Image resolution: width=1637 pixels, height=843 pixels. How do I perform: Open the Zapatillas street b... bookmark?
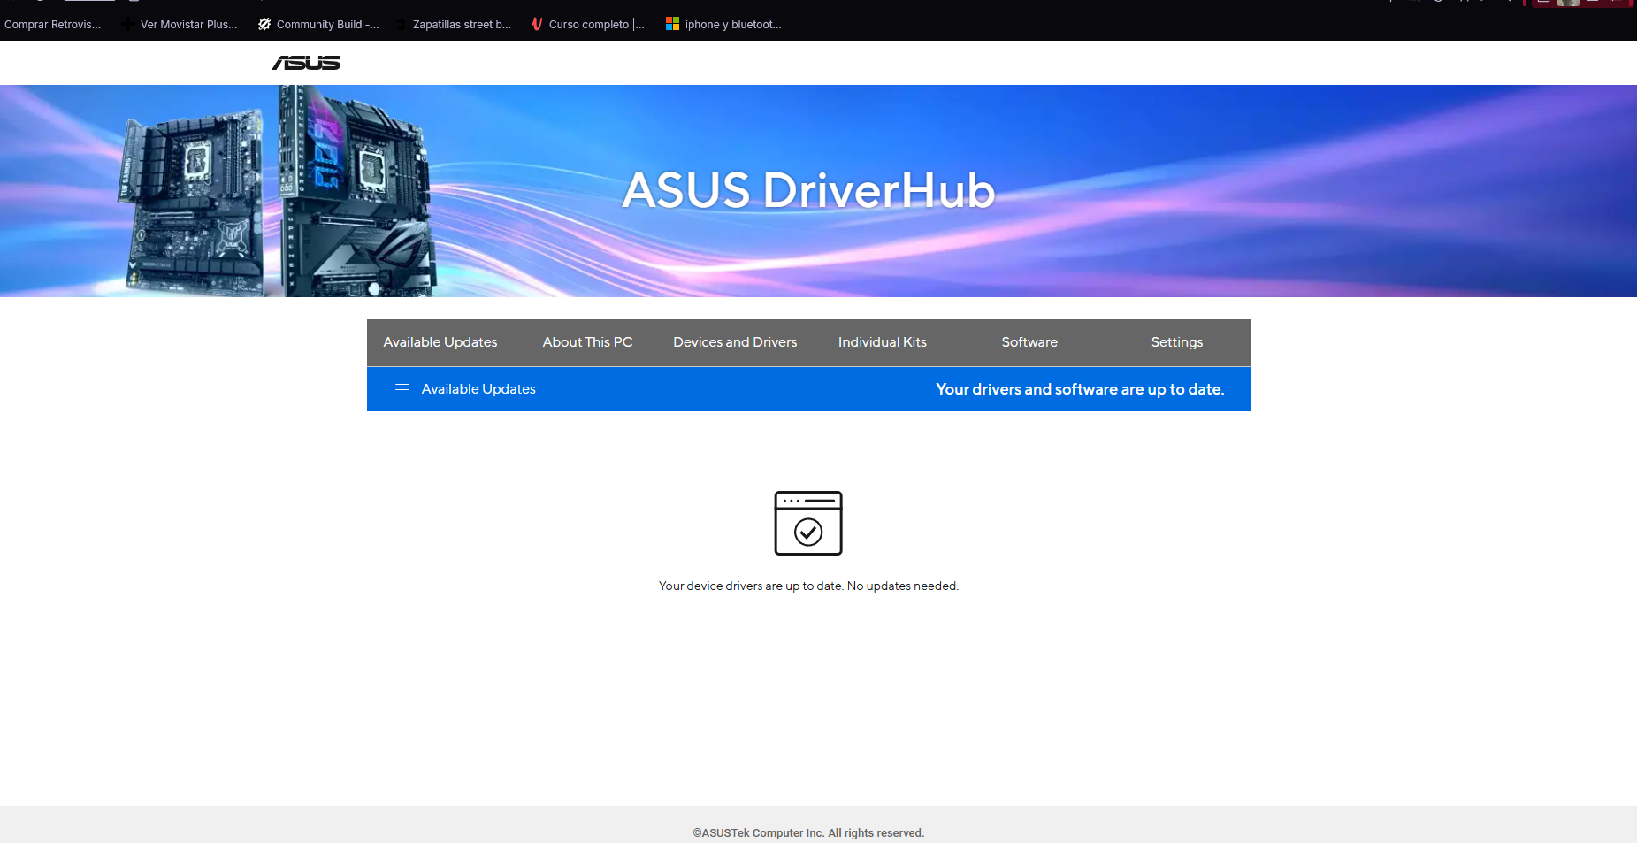454,25
